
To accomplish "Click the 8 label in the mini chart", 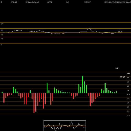I will point(84,124).
